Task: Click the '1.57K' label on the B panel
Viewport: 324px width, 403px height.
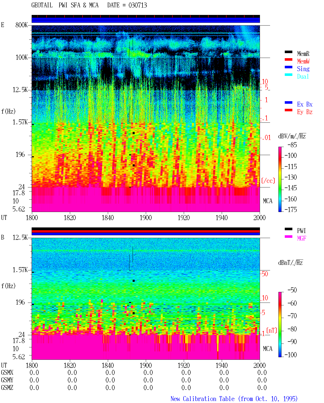Action: 20,270
